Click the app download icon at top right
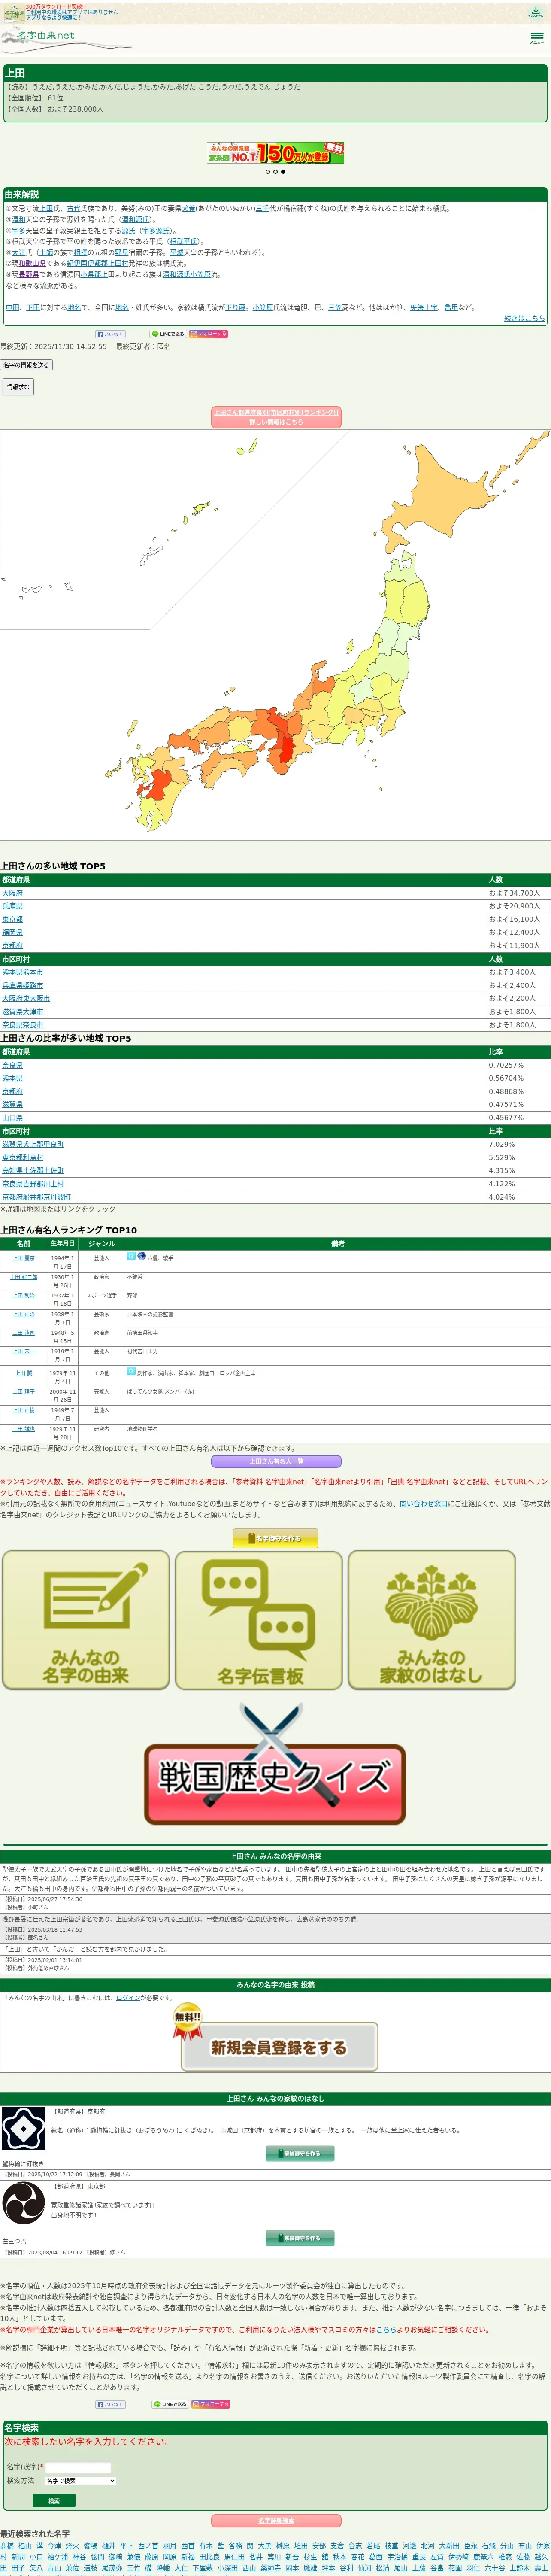This screenshot has width=551, height=2576. click(x=536, y=12)
